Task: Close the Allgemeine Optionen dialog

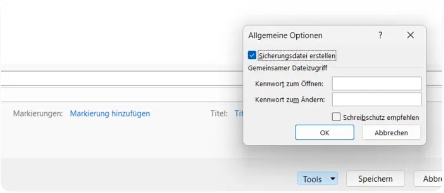Action: (x=410, y=35)
